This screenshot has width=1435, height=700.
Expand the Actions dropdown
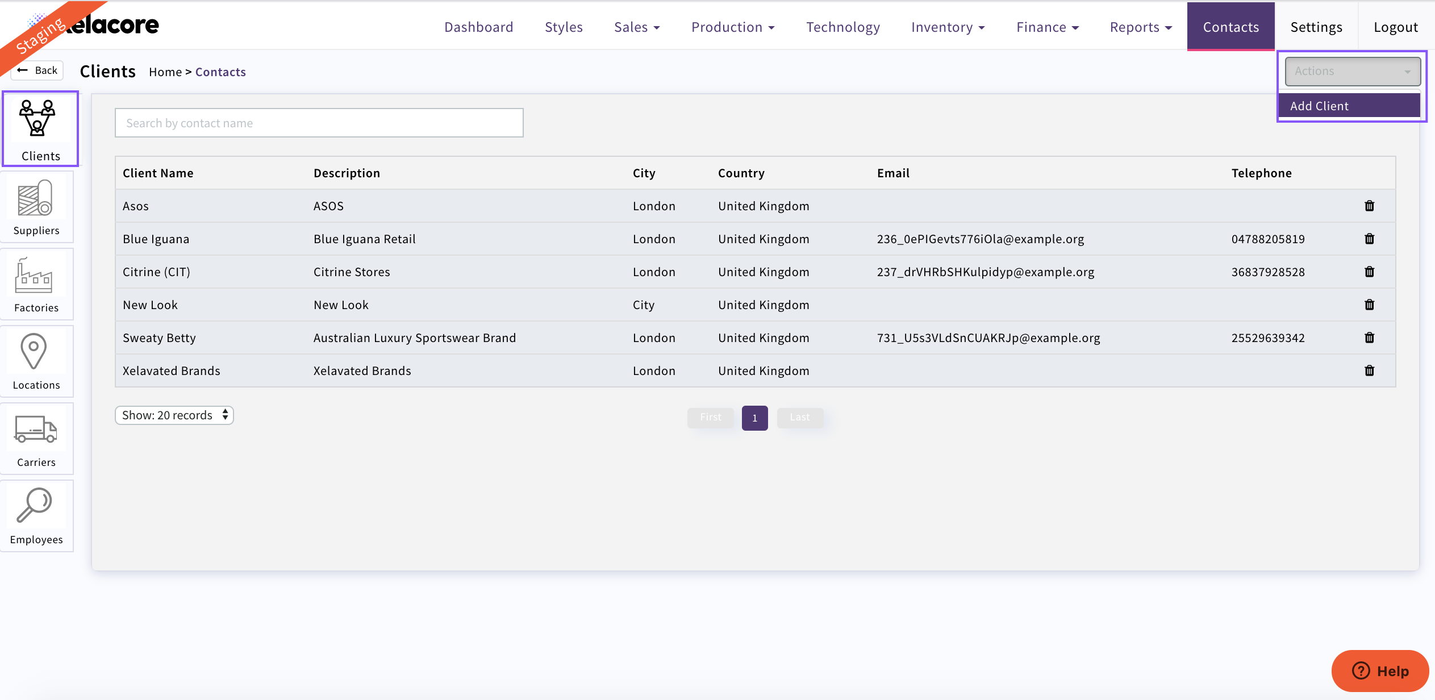tap(1352, 72)
